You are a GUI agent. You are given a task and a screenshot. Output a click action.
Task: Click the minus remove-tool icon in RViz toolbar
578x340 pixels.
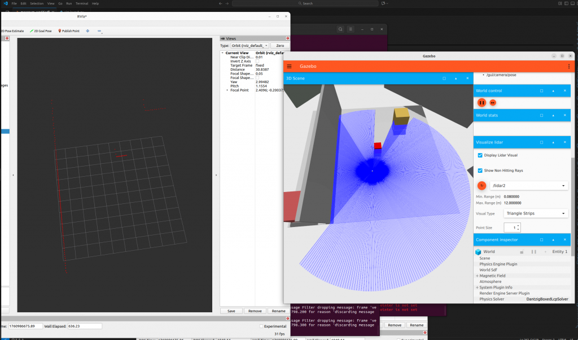click(x=100, y=31)
